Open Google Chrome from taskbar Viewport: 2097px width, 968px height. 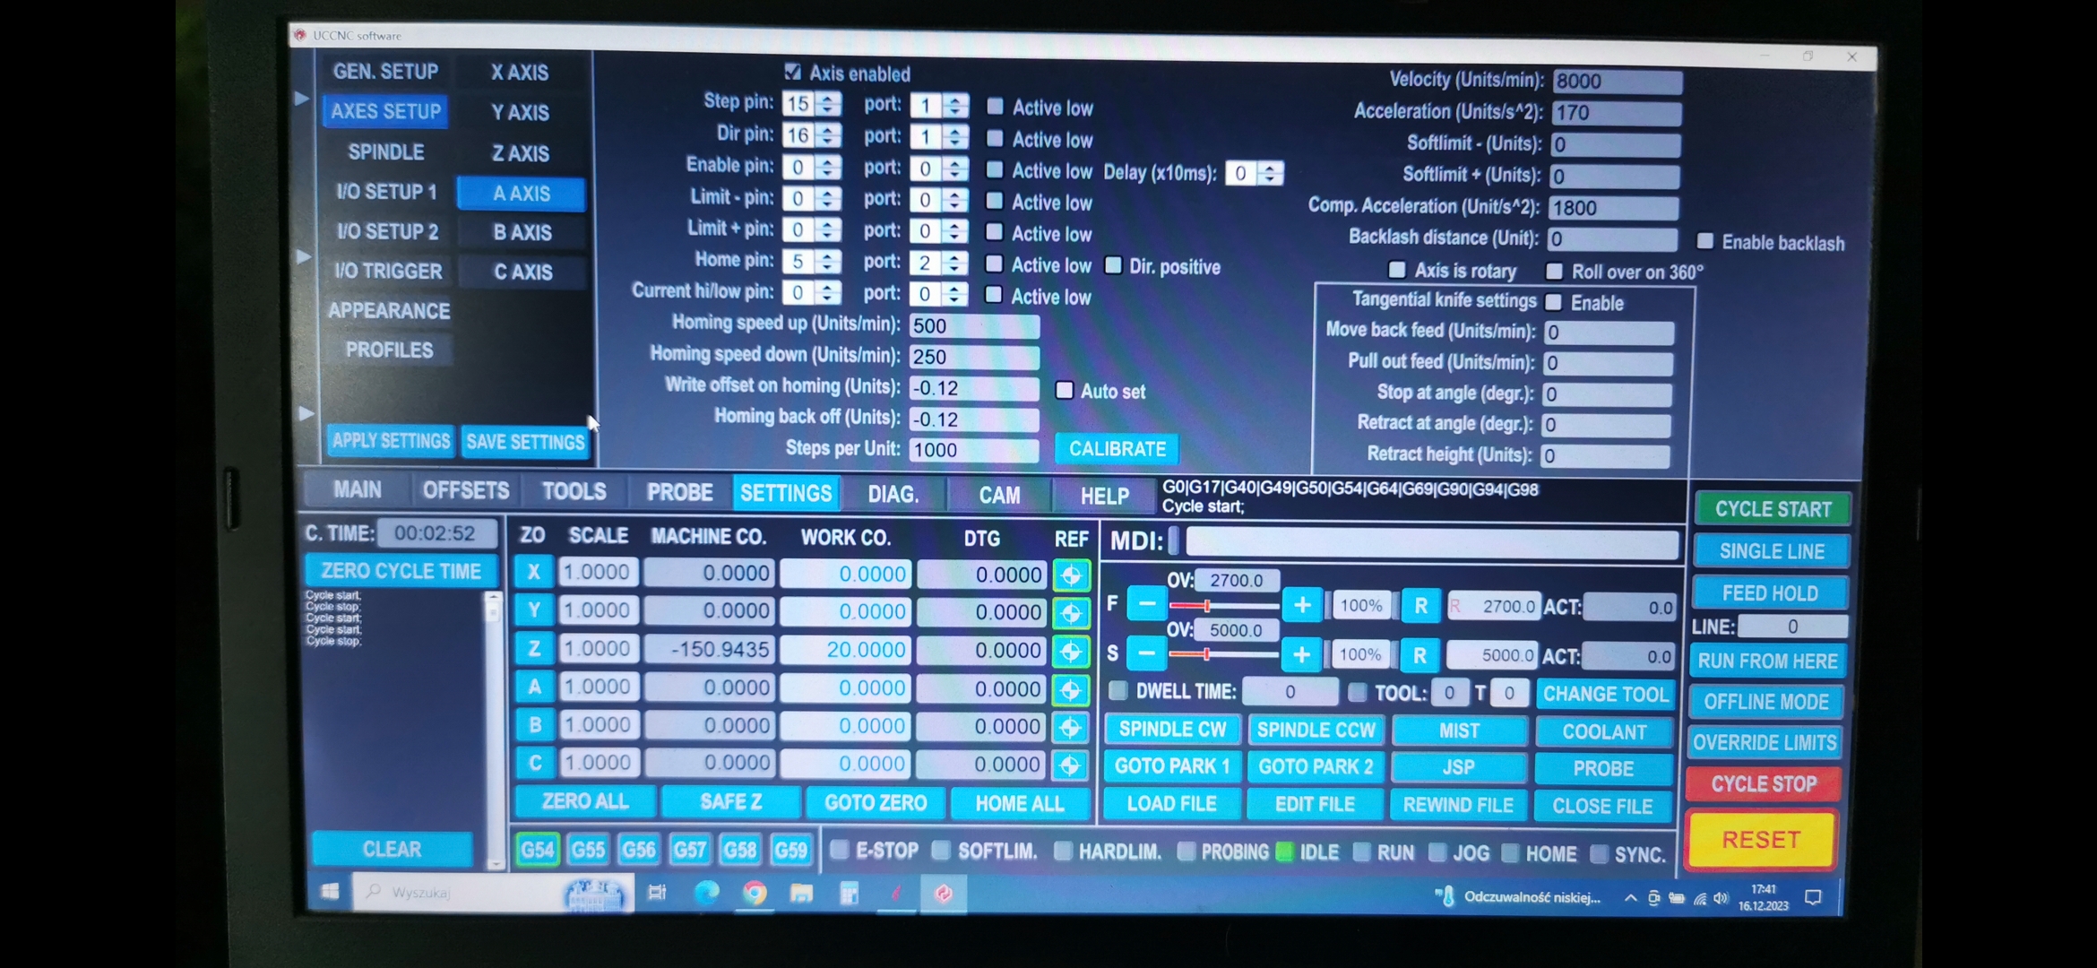point(755,893)
